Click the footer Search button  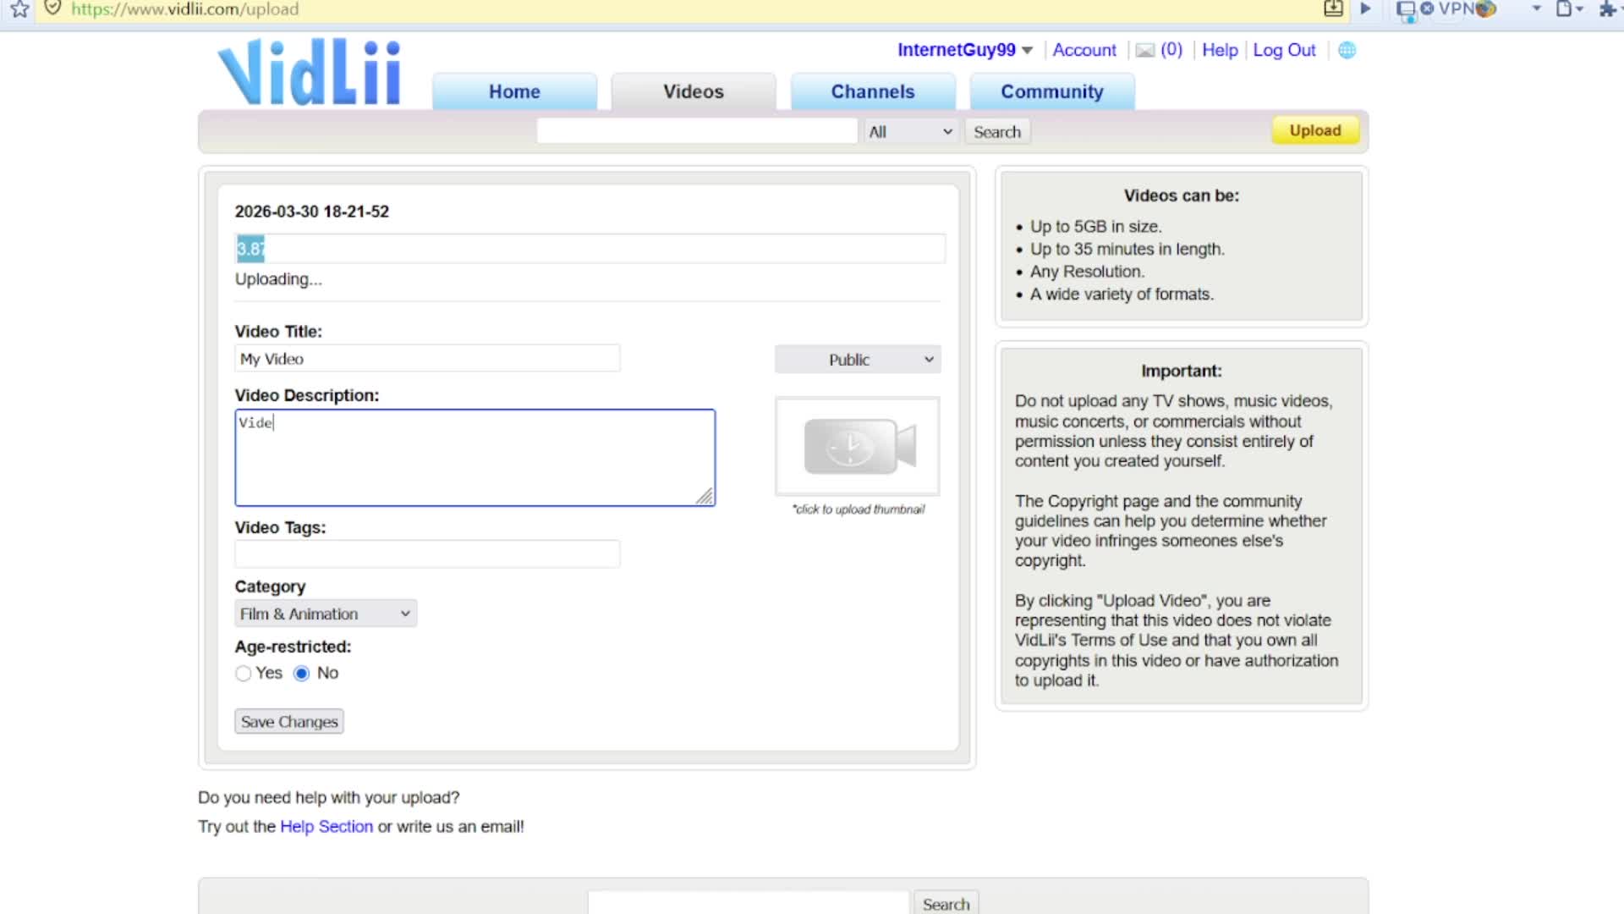pos(946,904)
